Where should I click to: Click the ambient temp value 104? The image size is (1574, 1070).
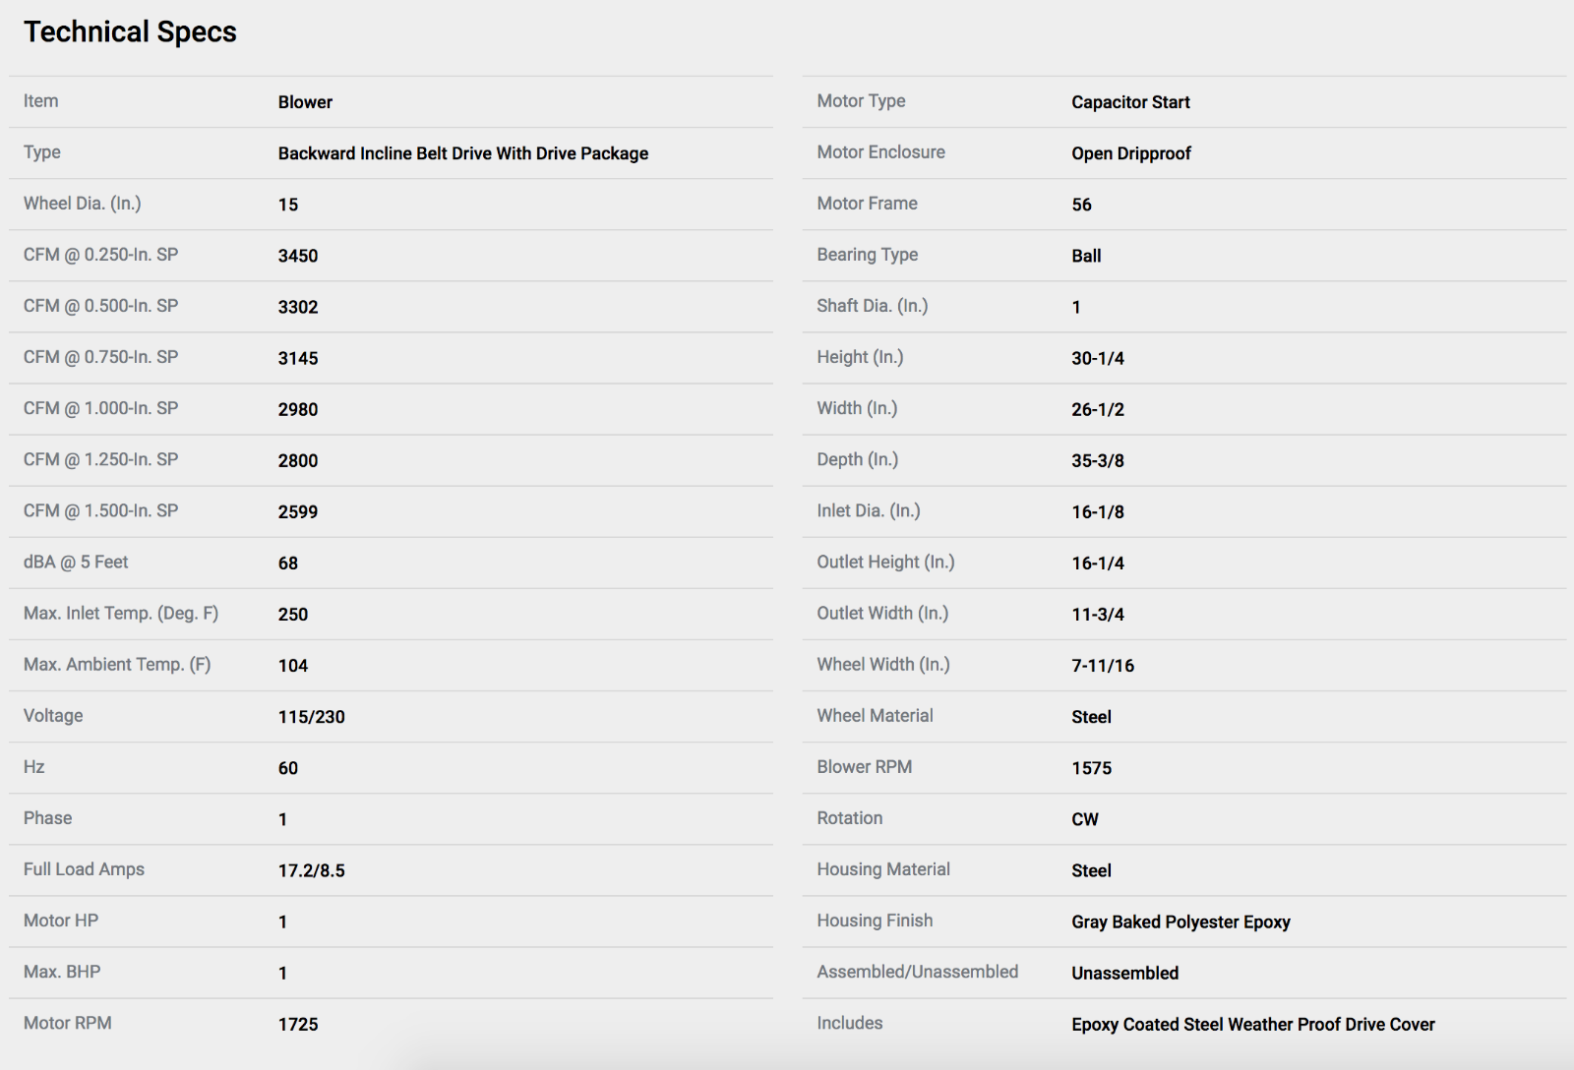tap(293, 666)
